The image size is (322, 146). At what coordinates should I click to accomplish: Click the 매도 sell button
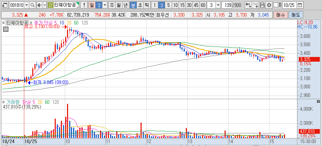click(296, 15)
